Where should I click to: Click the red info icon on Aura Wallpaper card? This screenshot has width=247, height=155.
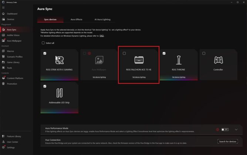(x=89, y=54)
